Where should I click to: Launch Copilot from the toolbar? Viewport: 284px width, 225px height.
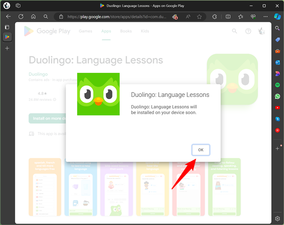277,17
